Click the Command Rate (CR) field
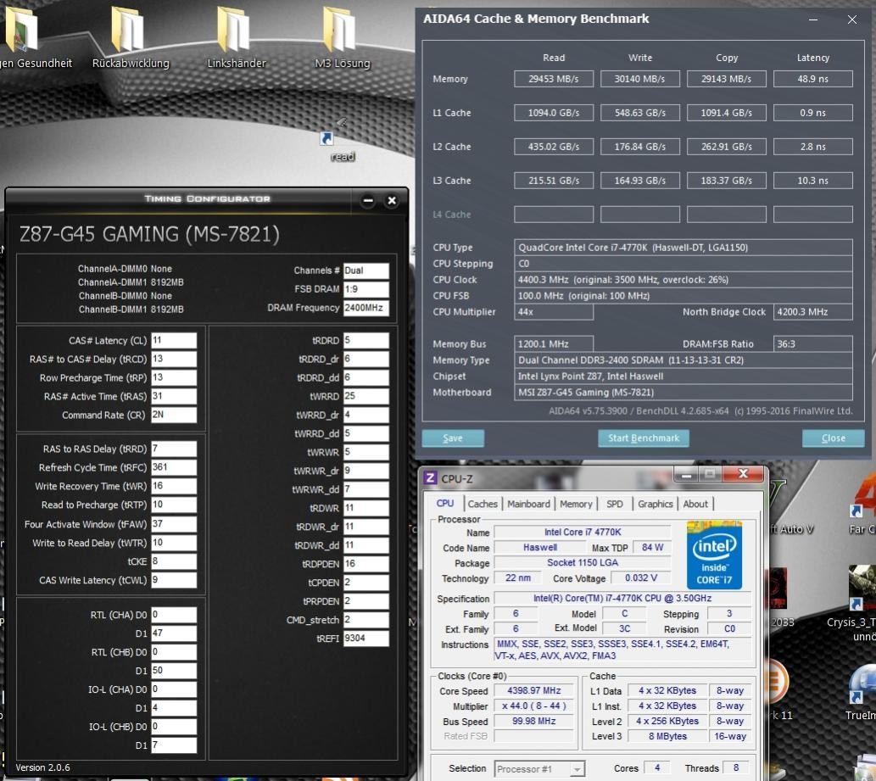The width and height of the screenshot is (876, 781). 174,415
